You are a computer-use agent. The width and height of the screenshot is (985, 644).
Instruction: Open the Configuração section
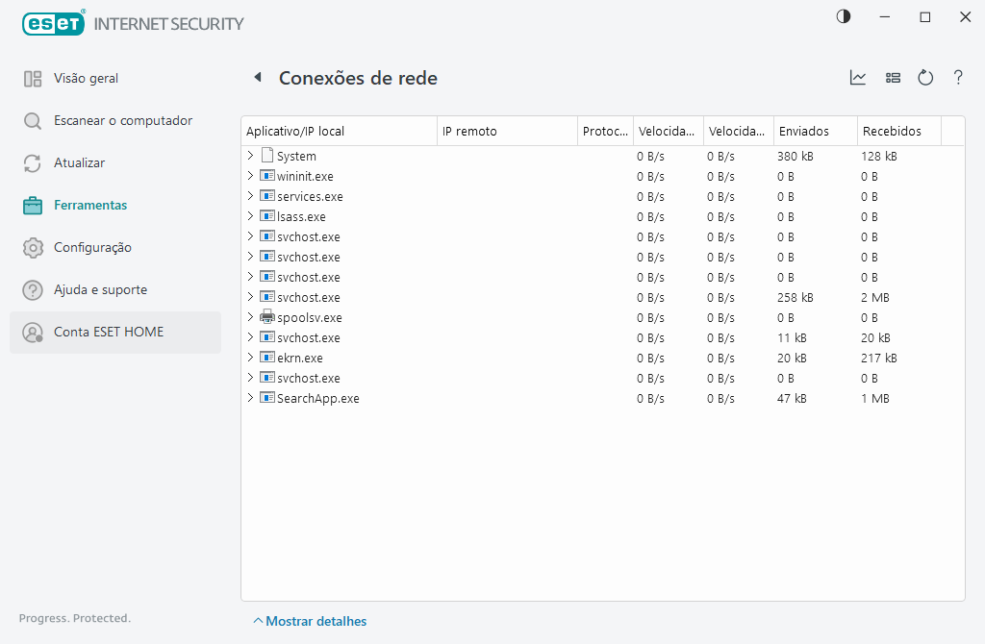pos(92,247)
